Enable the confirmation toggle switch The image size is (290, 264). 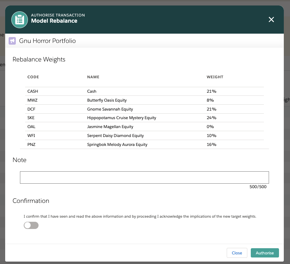[31, 225]
